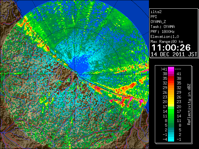Select the 'Task: OYAMA' line
The width and height of the screenshot is (199, 149).
[x=163, y=27]
